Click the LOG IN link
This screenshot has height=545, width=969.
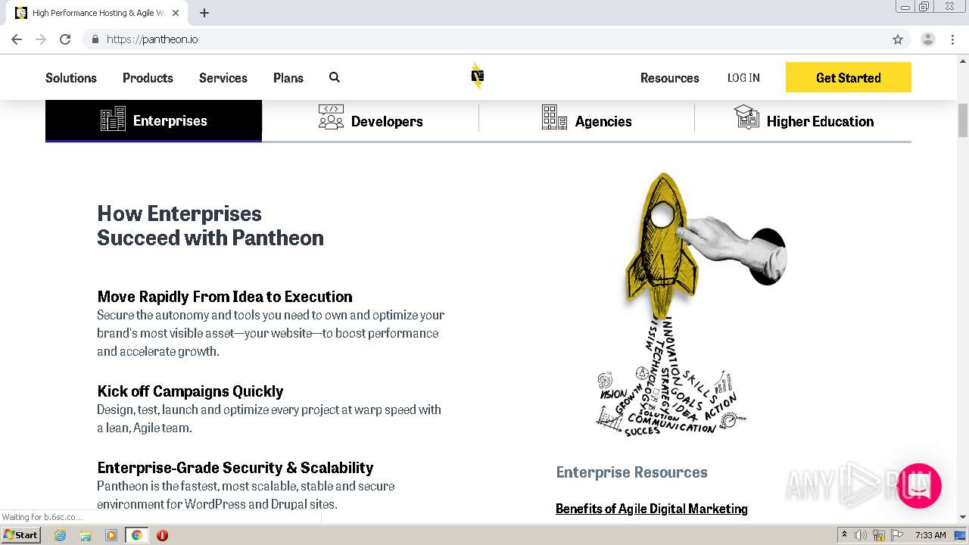coord(743,78)
